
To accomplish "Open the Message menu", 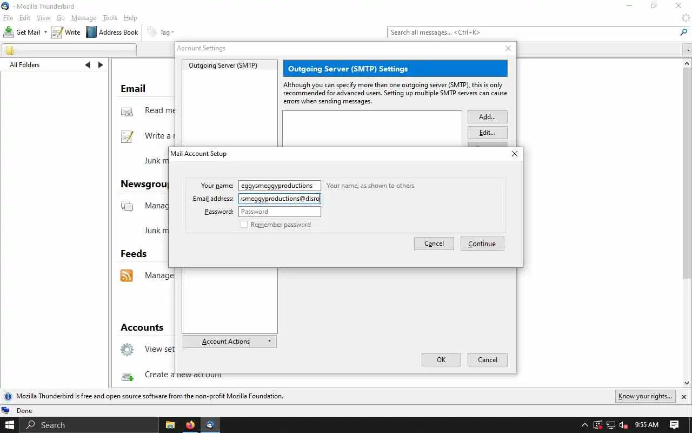I will (84, 18).
